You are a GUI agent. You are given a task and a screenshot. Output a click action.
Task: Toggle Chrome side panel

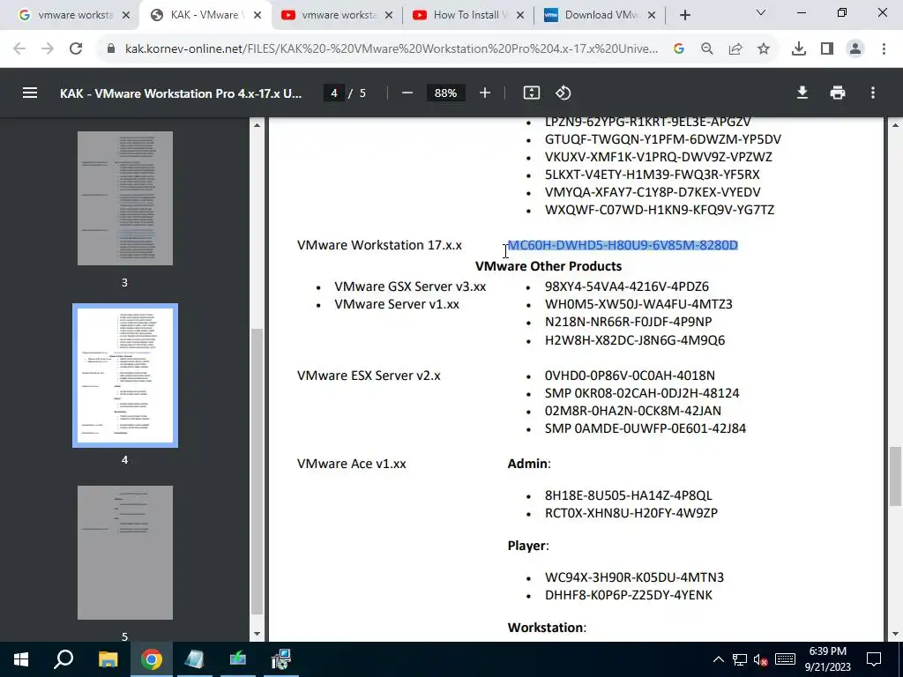click(827, 49)
